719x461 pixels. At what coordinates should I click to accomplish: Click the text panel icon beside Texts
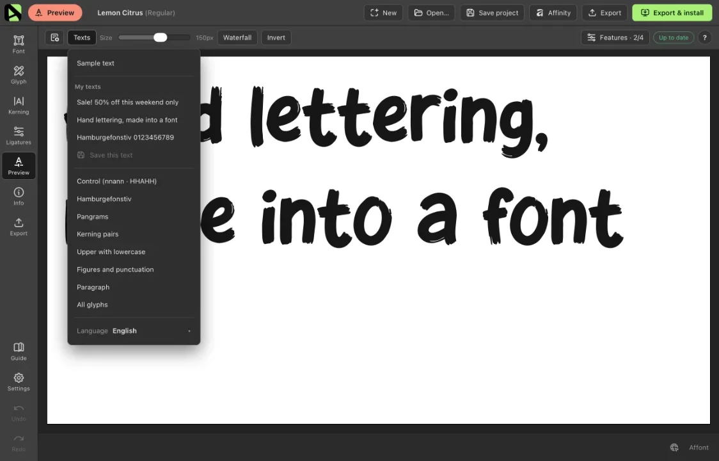[54, 38]
